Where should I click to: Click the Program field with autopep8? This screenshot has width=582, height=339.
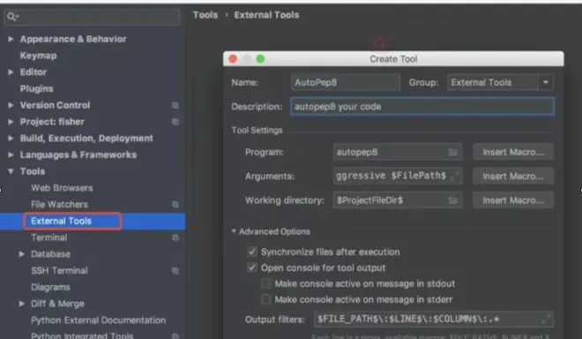click(398, 152)
